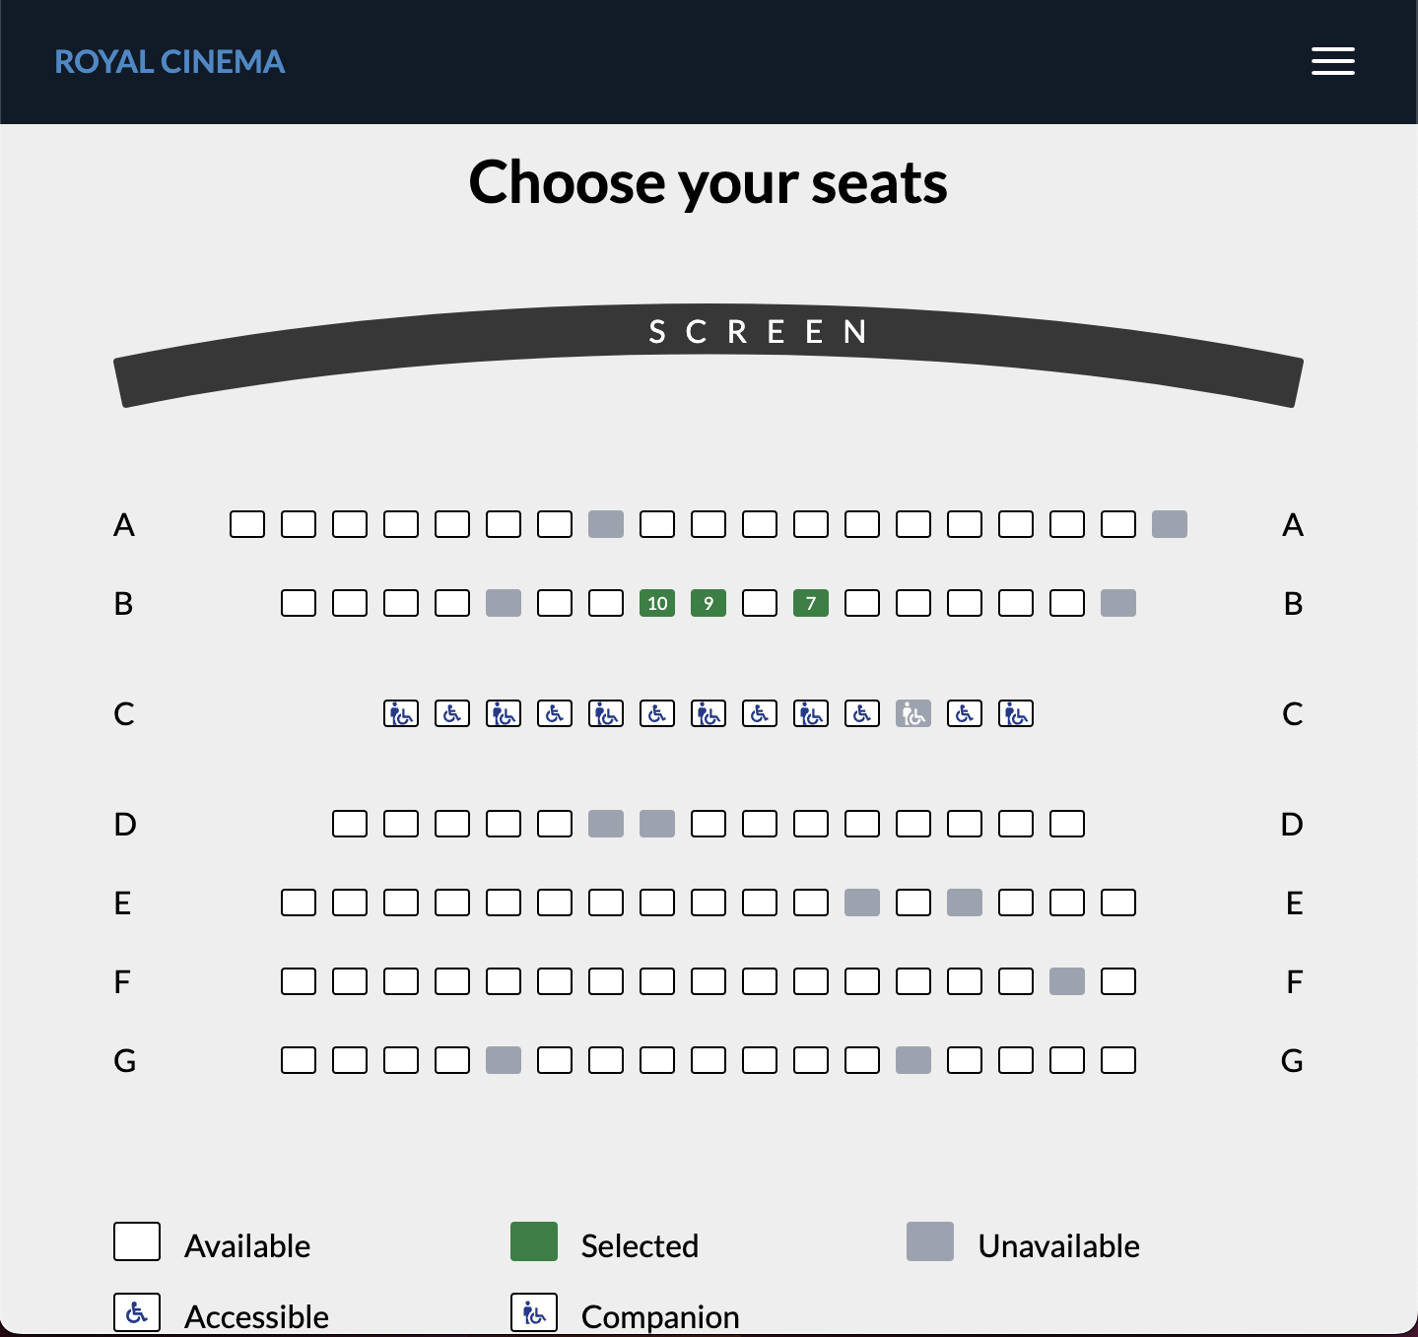Screen dimensions: 1418x1337
Task: Click the green Selected swatch in the legend
Action: click(x=533, y=1242)
